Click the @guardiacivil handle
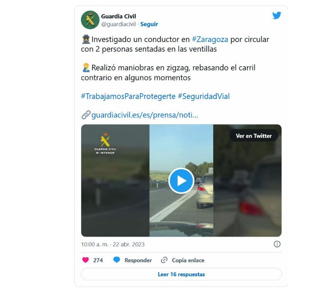 [118, 24]
